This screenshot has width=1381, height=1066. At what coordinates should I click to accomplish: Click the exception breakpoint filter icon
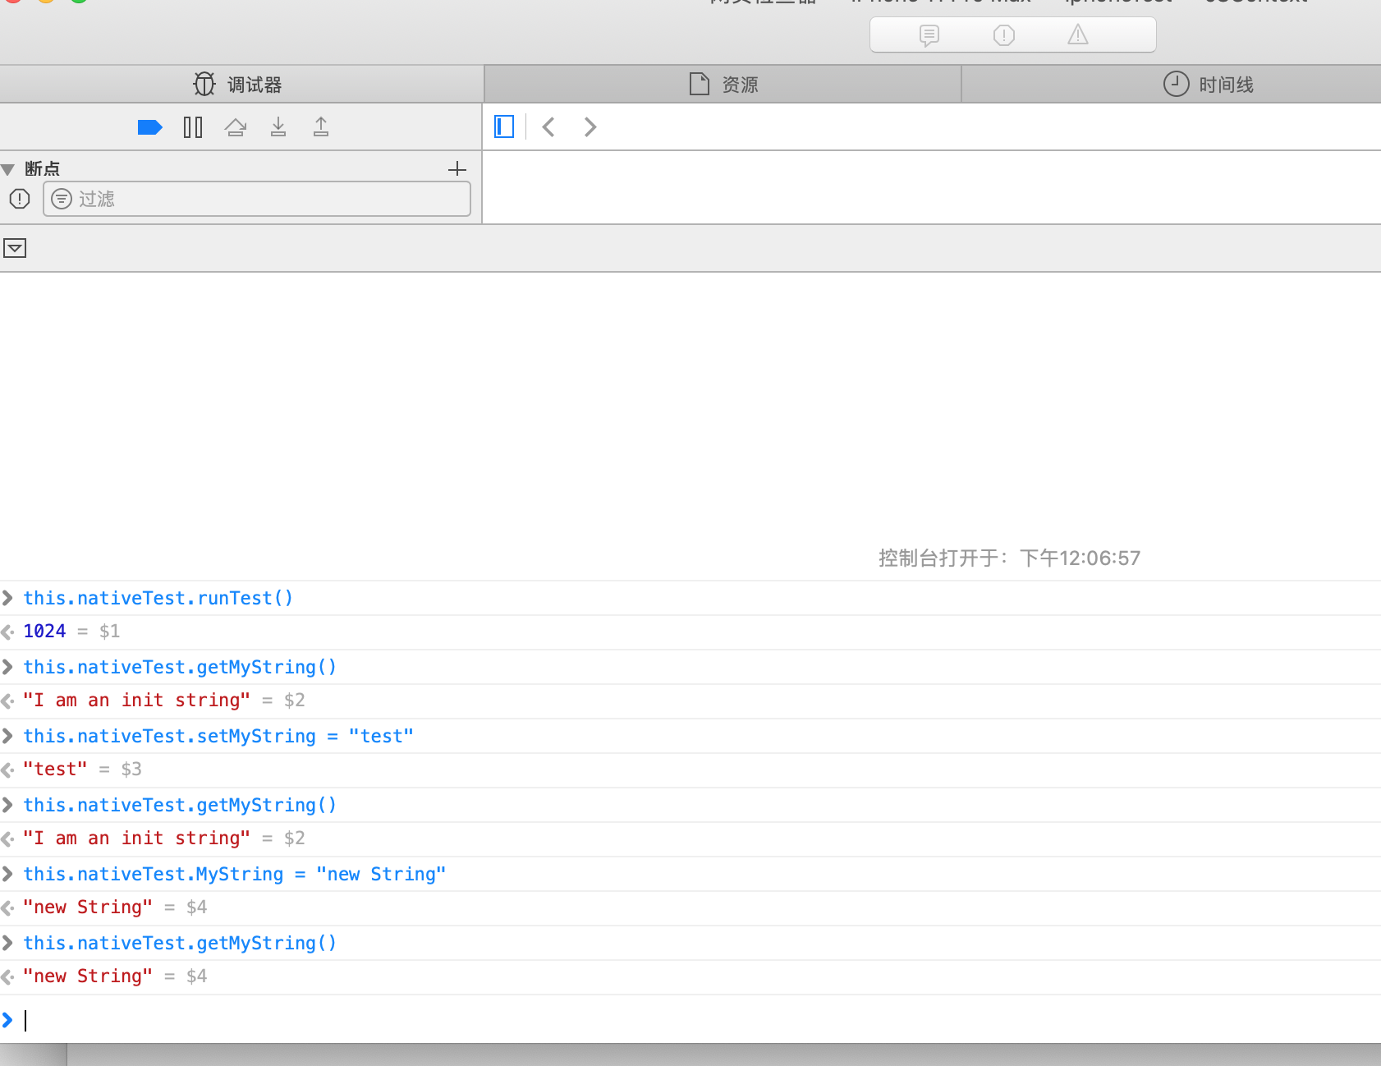tap(20, 199)
